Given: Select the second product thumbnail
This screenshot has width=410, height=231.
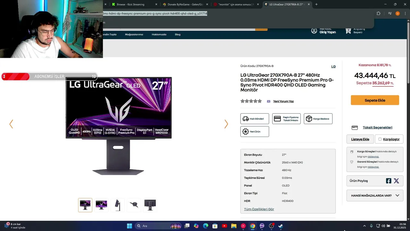Looking at the screenshot, I should tap(102, 205).
